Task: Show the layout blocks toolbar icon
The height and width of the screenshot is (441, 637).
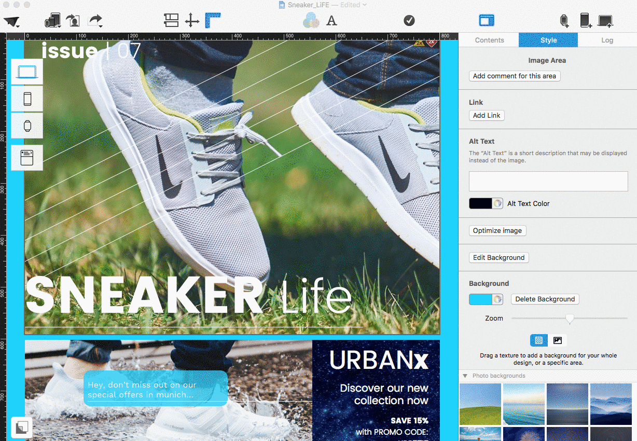Action: [x=171, y=21]
